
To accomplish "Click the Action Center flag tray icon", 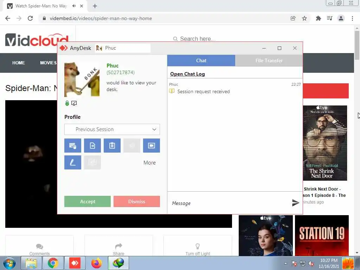I will (x=294, y=263).
